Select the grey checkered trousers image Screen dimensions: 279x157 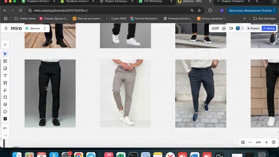(125, 93)
